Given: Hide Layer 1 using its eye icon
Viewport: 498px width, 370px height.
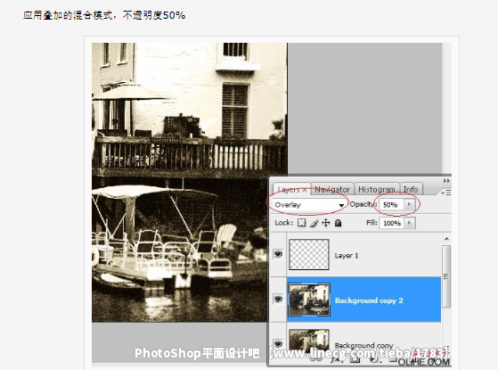Looking at the screenshot, I should click(x=278, y=254).
